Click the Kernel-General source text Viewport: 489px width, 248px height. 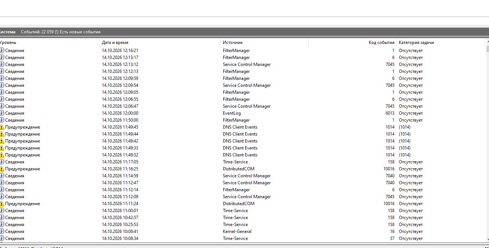point(237,232)
